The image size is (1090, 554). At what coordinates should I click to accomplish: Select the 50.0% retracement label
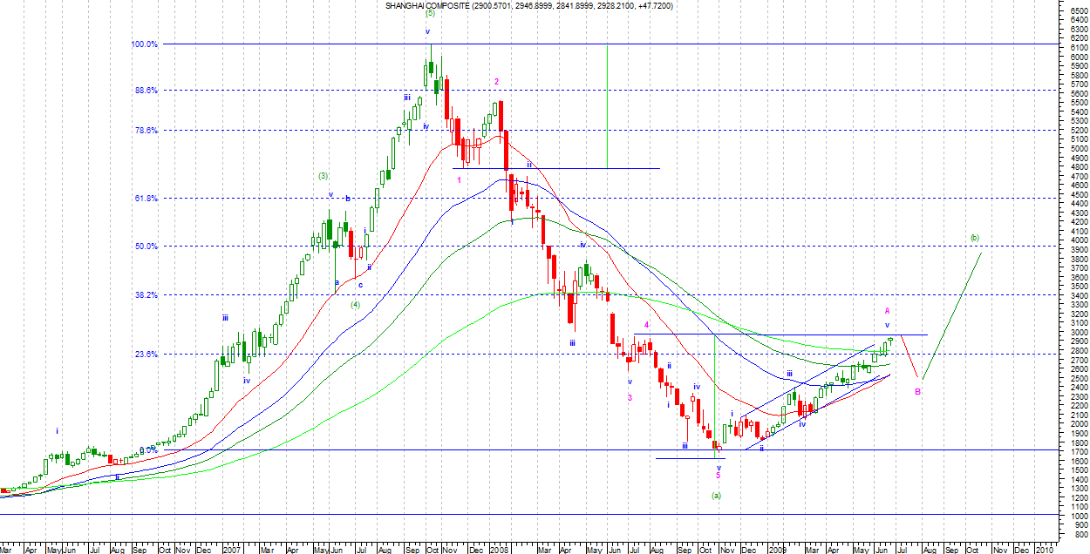[x=145, y=247]
